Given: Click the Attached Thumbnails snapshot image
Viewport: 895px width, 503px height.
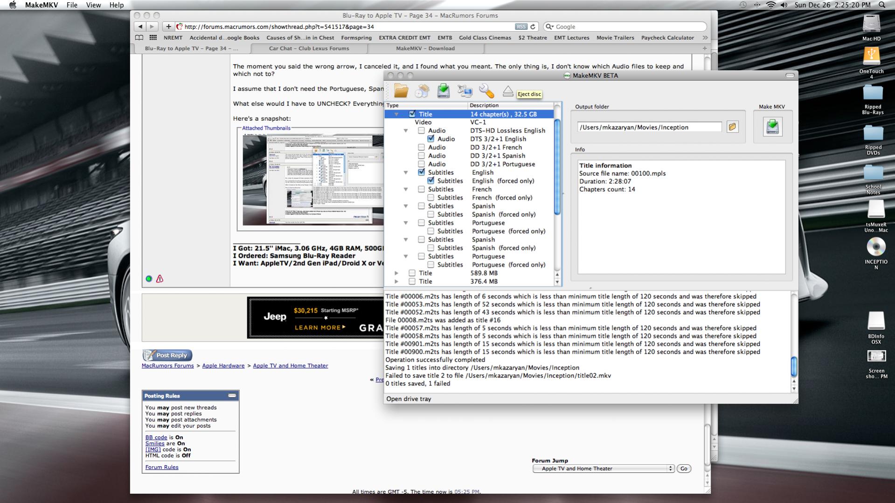Looking at the screenshot, I should tap(313, 180).
